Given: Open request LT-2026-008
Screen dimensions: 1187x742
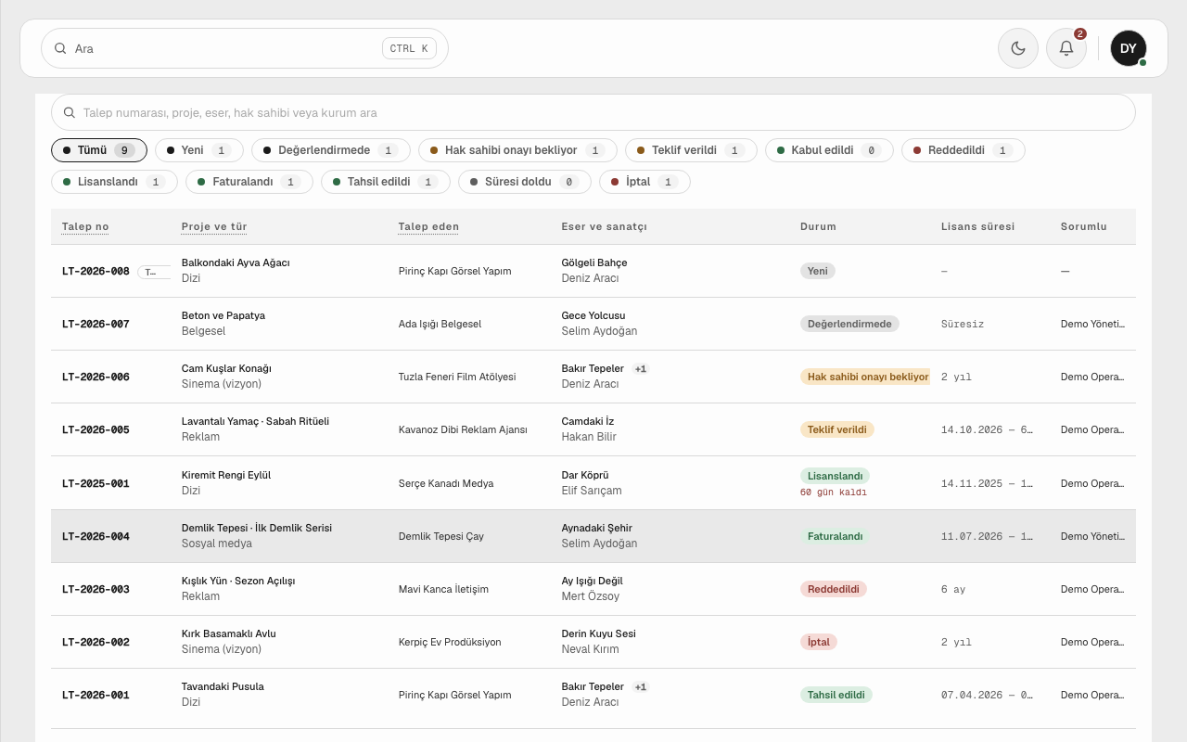Looking at the screenshot, I should [x=96, y=272].
